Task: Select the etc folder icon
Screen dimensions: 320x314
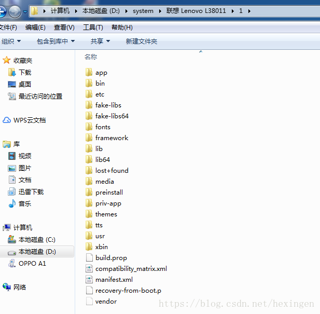Action: [x=89, y=94]
